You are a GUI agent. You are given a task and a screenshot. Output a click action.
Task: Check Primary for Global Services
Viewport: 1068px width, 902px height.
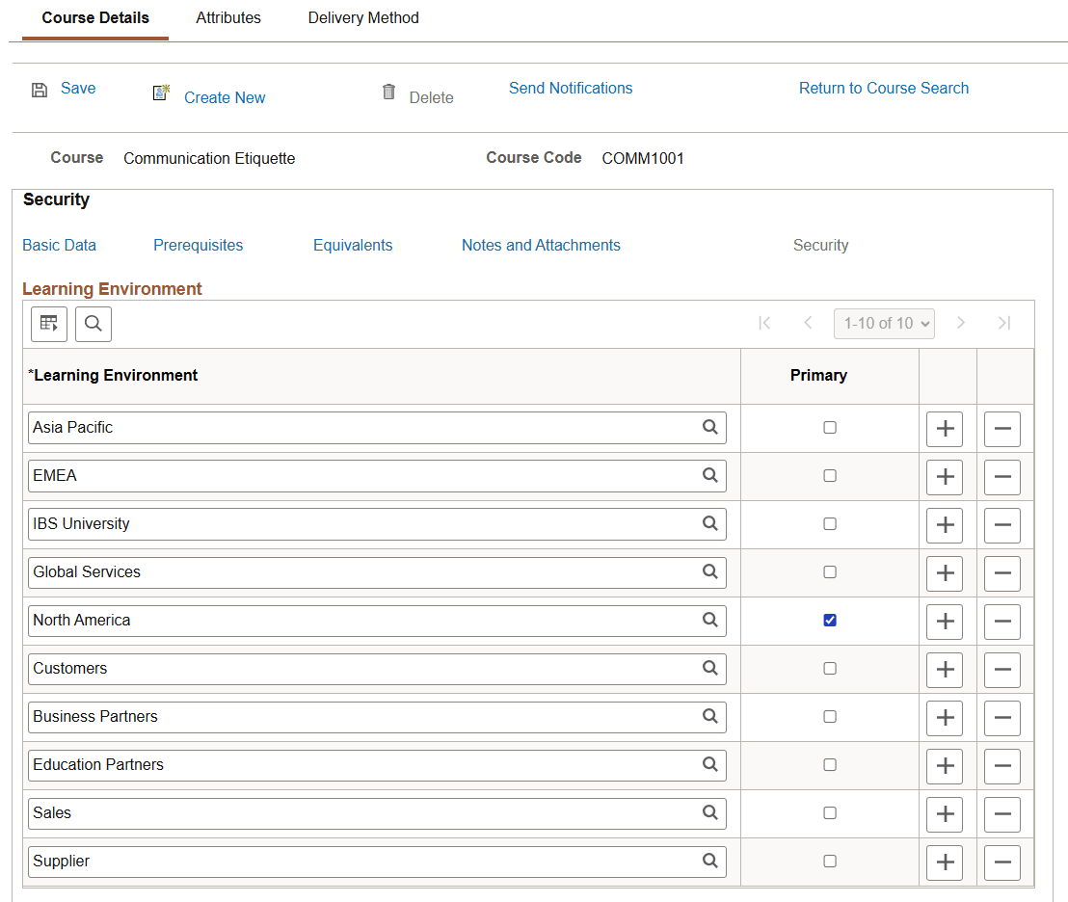830,572
